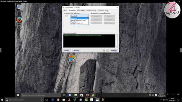Zoom in with the Photos plus button

tap(178, 94)
